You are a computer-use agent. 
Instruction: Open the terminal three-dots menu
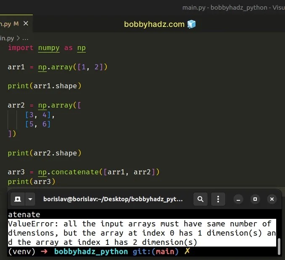[x=218, y=199]
